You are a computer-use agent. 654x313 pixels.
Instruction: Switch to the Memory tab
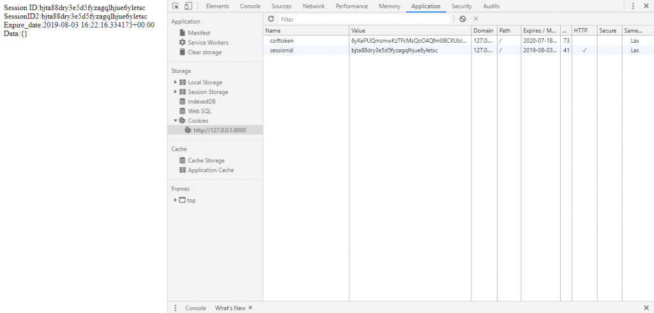pos(390,6)
